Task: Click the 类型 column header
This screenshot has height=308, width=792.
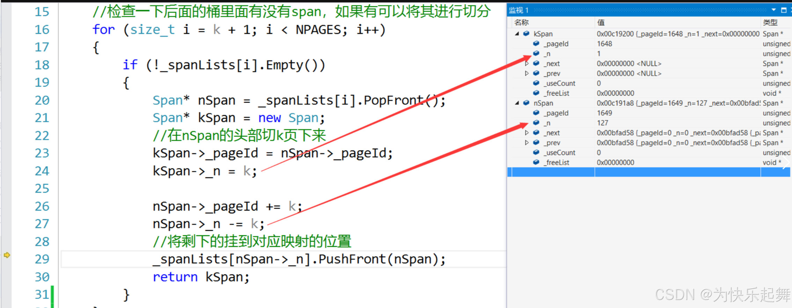Action: pyautogui.click(x=770, y=23)
